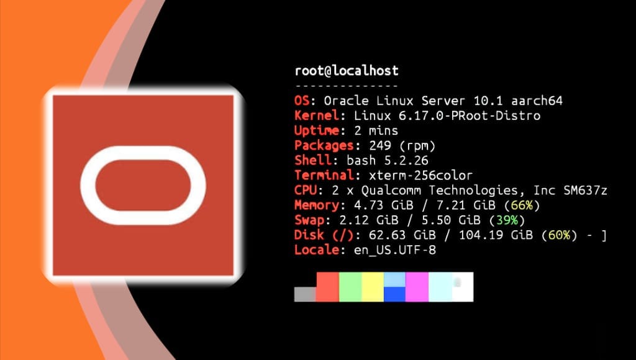Image resolution: width=636 pixels, height=360 pixels.
Task: Click the yellow color block
Action: click(x=373, y=287)
